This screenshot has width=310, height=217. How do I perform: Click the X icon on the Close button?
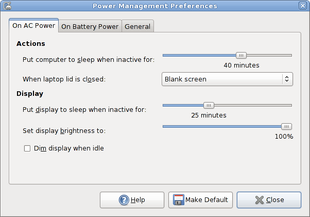pyautogui.click(x=259, y=200)
